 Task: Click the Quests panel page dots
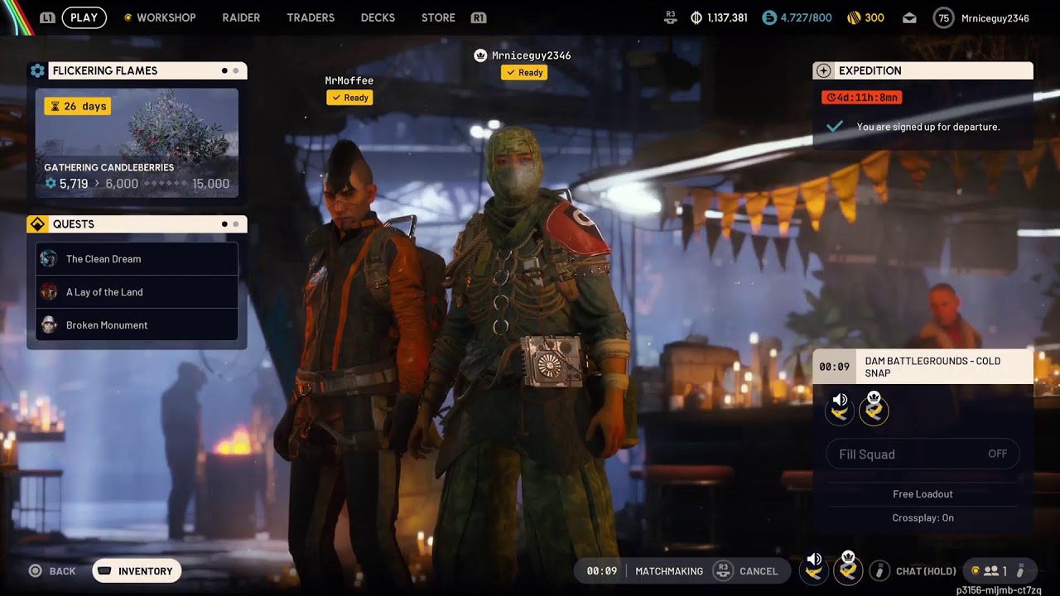coord(230,224)
